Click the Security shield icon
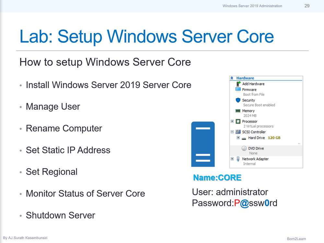324x243 pixels. pyautogui.click(x=237, y=100)
